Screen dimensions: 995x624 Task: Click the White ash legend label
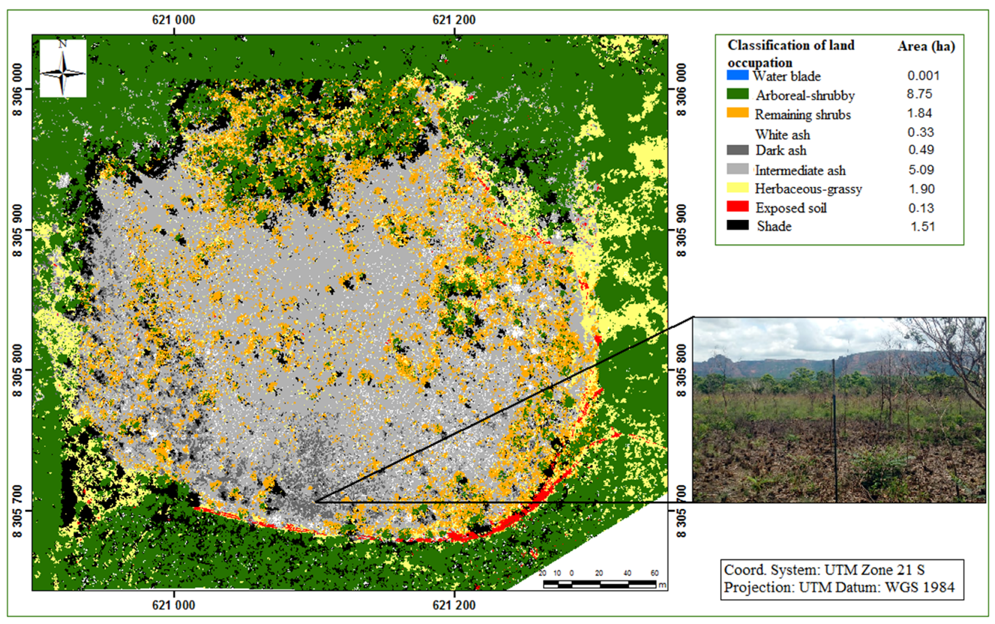(x=782, y=135)
